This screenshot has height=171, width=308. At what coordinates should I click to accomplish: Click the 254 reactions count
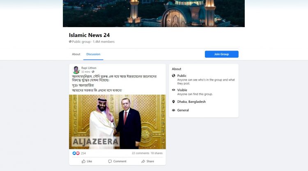pyautogui.click(x=83, y=153)
